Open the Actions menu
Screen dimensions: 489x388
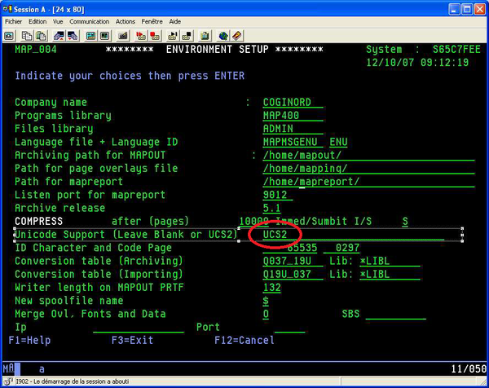tap(125, 21)
